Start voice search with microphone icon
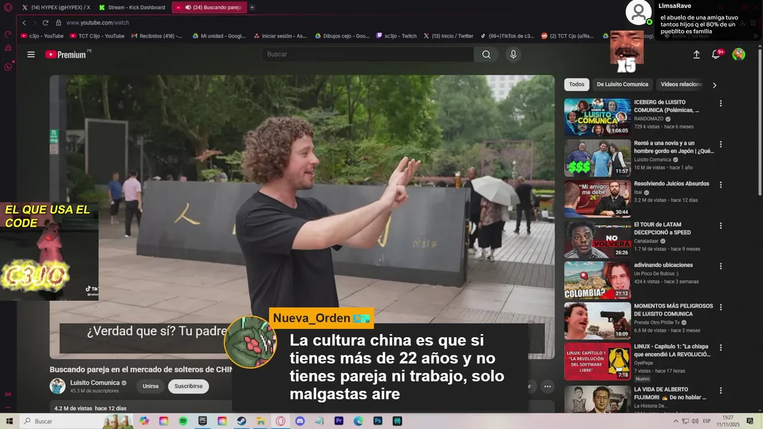 (513, 54)
